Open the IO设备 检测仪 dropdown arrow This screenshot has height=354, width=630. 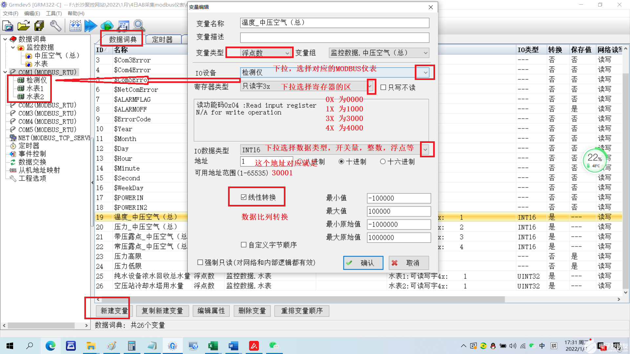(425, 72)
